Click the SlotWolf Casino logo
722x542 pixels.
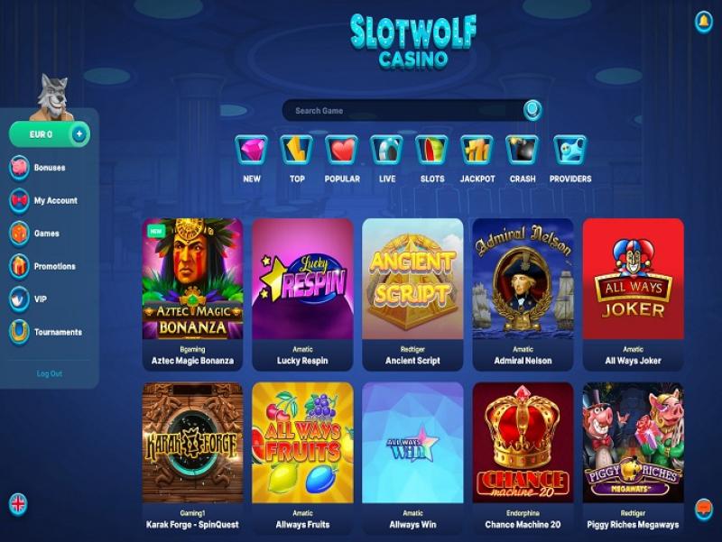point(413,42)
